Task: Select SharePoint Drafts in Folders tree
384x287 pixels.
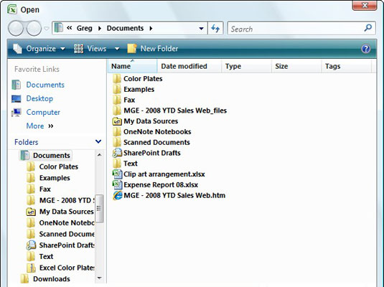Action: pyautogui.click(x=66, y=245)
